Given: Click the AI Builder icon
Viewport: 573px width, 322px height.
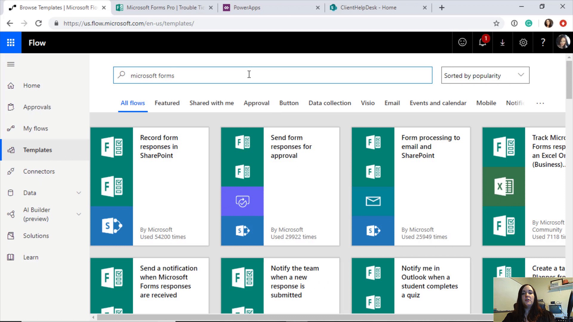Looking at the screenshot, I should (11, 214).
